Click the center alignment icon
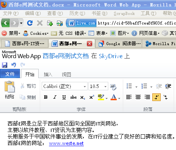This screenshot has height=150, width=176. [138, 97]
